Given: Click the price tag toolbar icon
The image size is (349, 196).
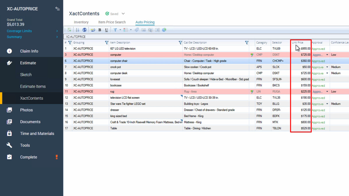Looking at the screenshot, I should pyautogui.click(x=137, y=30).
